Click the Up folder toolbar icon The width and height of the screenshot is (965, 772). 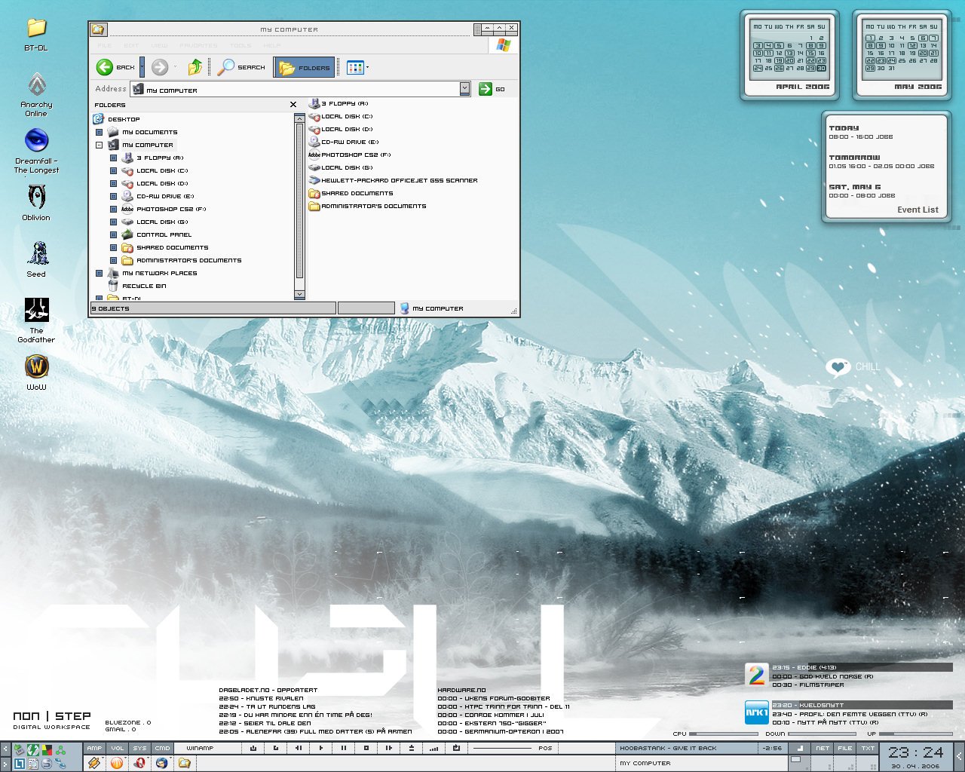195,67
